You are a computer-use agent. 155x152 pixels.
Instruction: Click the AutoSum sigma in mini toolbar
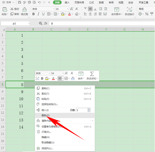[x=92, y=74]
